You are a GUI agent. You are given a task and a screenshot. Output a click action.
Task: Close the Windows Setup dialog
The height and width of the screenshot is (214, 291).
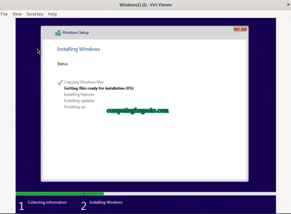click(240, 28)
